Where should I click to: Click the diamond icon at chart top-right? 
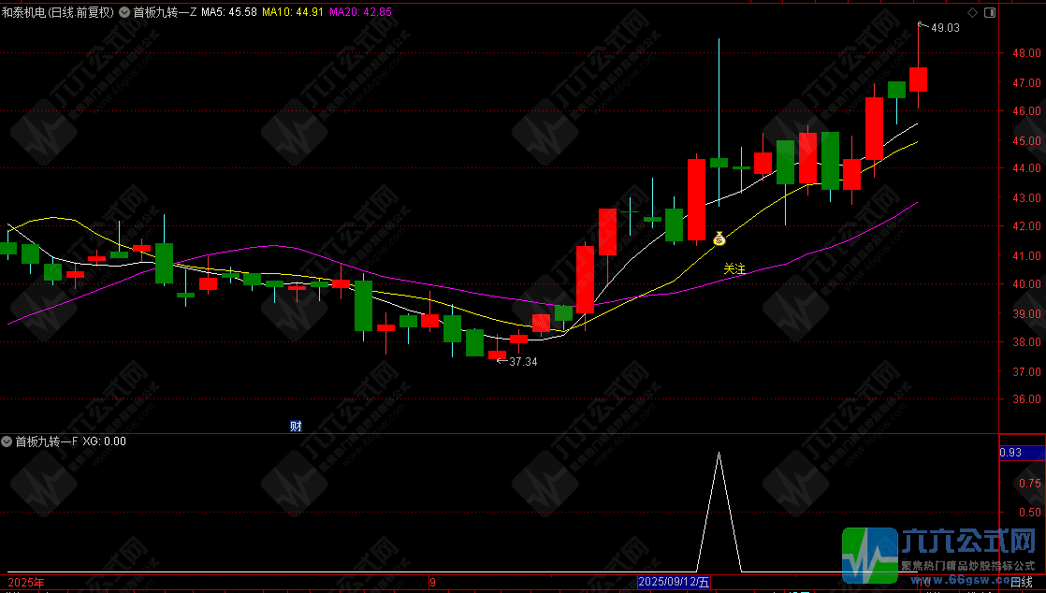tap(973, 13)
